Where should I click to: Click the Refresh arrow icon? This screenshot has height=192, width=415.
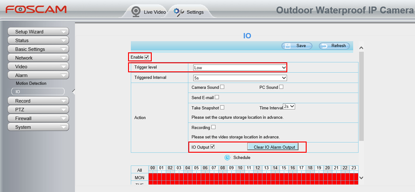click(x=325, y=46)
